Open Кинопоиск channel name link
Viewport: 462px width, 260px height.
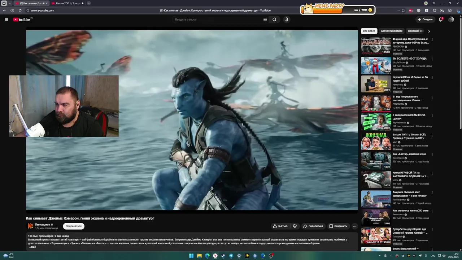tap(42, 225)
